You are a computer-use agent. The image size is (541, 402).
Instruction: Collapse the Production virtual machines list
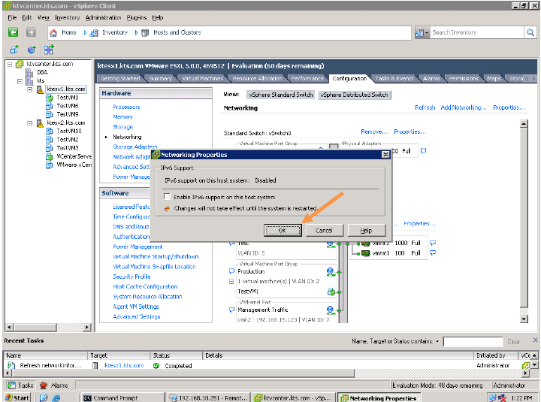pyautogui.click(x=231, y=281)
